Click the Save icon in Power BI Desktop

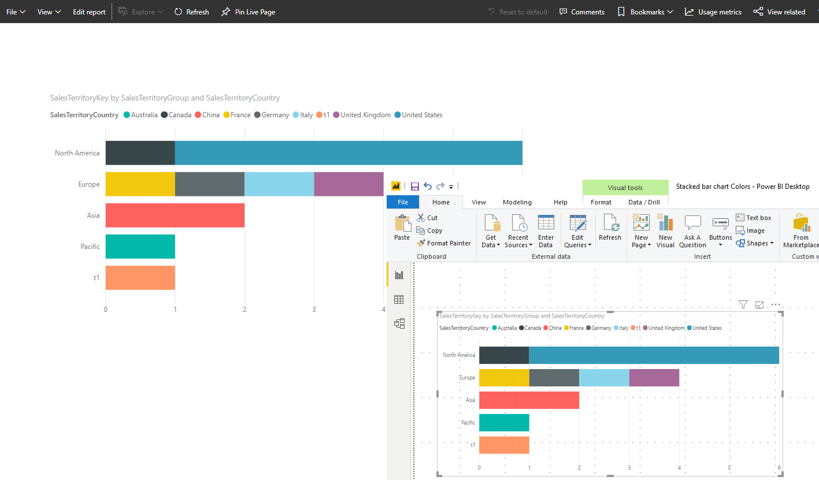pos(415,186)
